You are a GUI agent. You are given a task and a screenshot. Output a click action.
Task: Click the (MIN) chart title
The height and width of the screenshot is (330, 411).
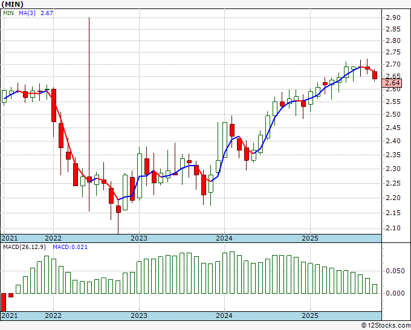(x=12, y=4)
